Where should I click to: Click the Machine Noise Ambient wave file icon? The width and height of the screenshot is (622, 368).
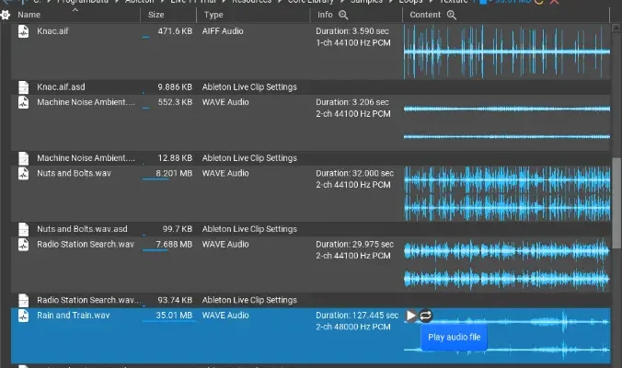coord(24,103)
